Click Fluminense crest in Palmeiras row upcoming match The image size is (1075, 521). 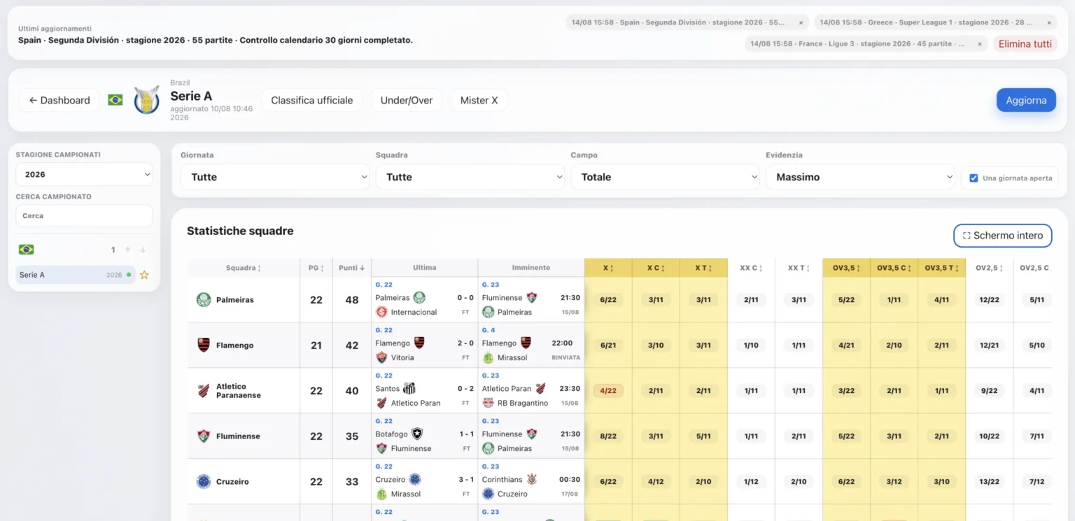tap(532, 297)
